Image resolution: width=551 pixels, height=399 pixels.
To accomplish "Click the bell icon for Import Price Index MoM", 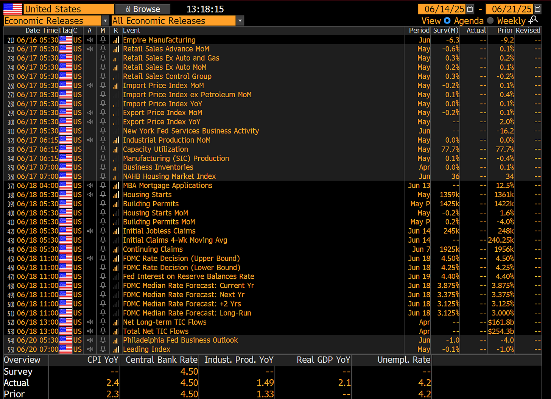I will point(103,86).
